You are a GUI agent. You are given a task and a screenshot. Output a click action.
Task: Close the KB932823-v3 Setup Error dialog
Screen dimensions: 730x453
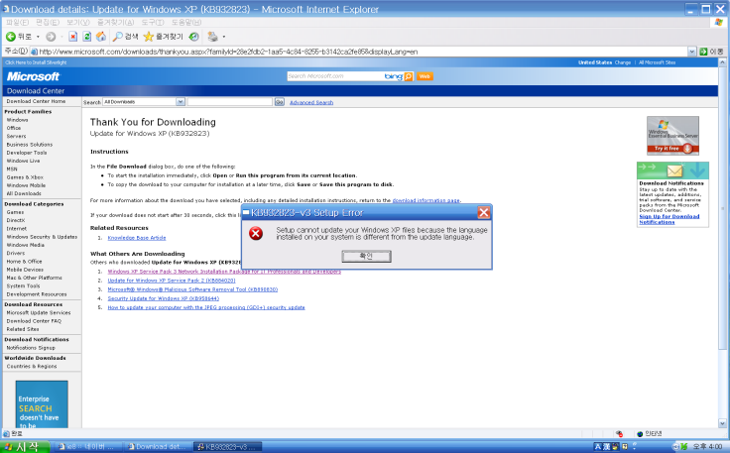[484, 212]
